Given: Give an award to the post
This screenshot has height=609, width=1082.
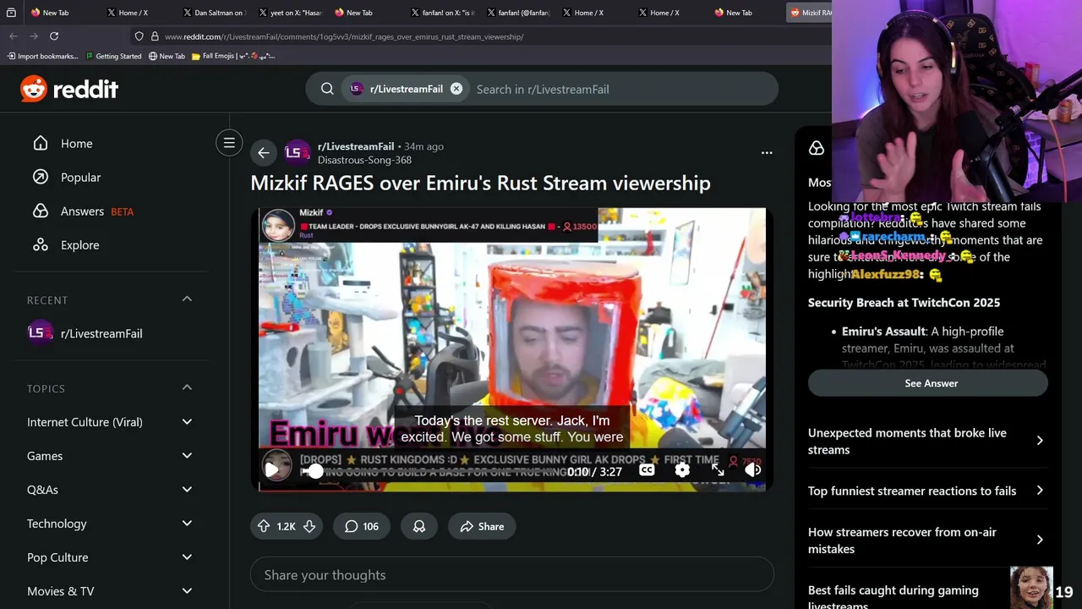Looking at the screenshot, I should 419,526.
